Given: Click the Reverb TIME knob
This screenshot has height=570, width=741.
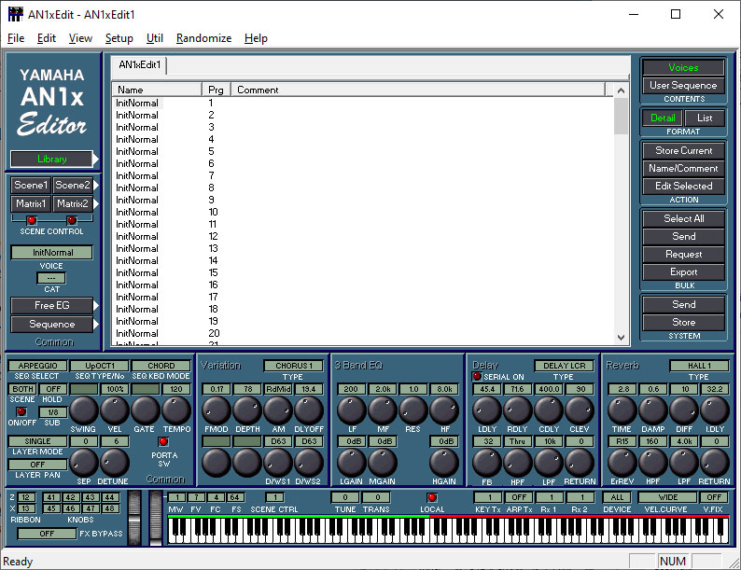Looking at the screenshot, I should pyautogui.click(x=622, y=410).
